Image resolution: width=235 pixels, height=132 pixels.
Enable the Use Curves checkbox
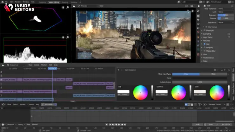click(x=206, y=27)
